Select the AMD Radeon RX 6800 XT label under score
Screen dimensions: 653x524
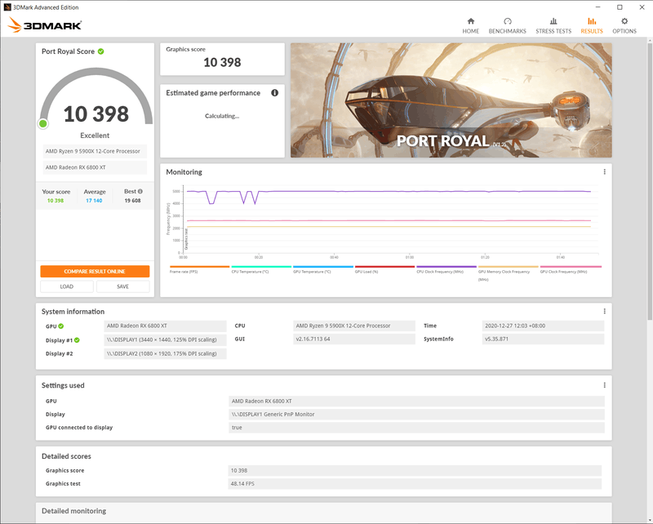95,167
